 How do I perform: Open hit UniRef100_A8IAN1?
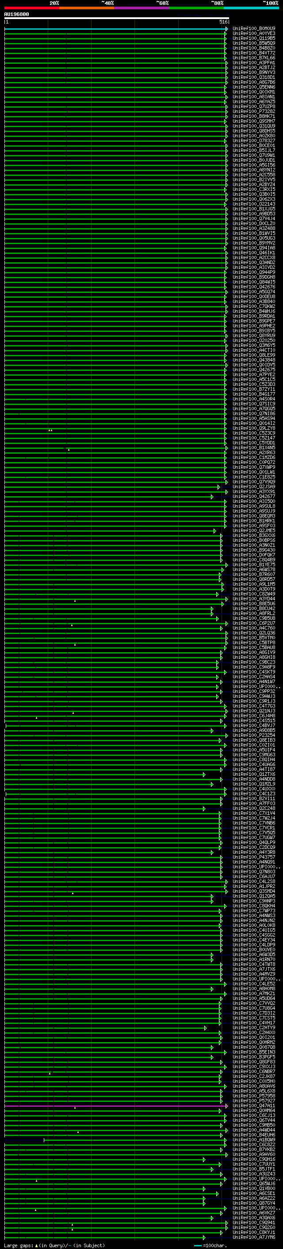point(254,97)
